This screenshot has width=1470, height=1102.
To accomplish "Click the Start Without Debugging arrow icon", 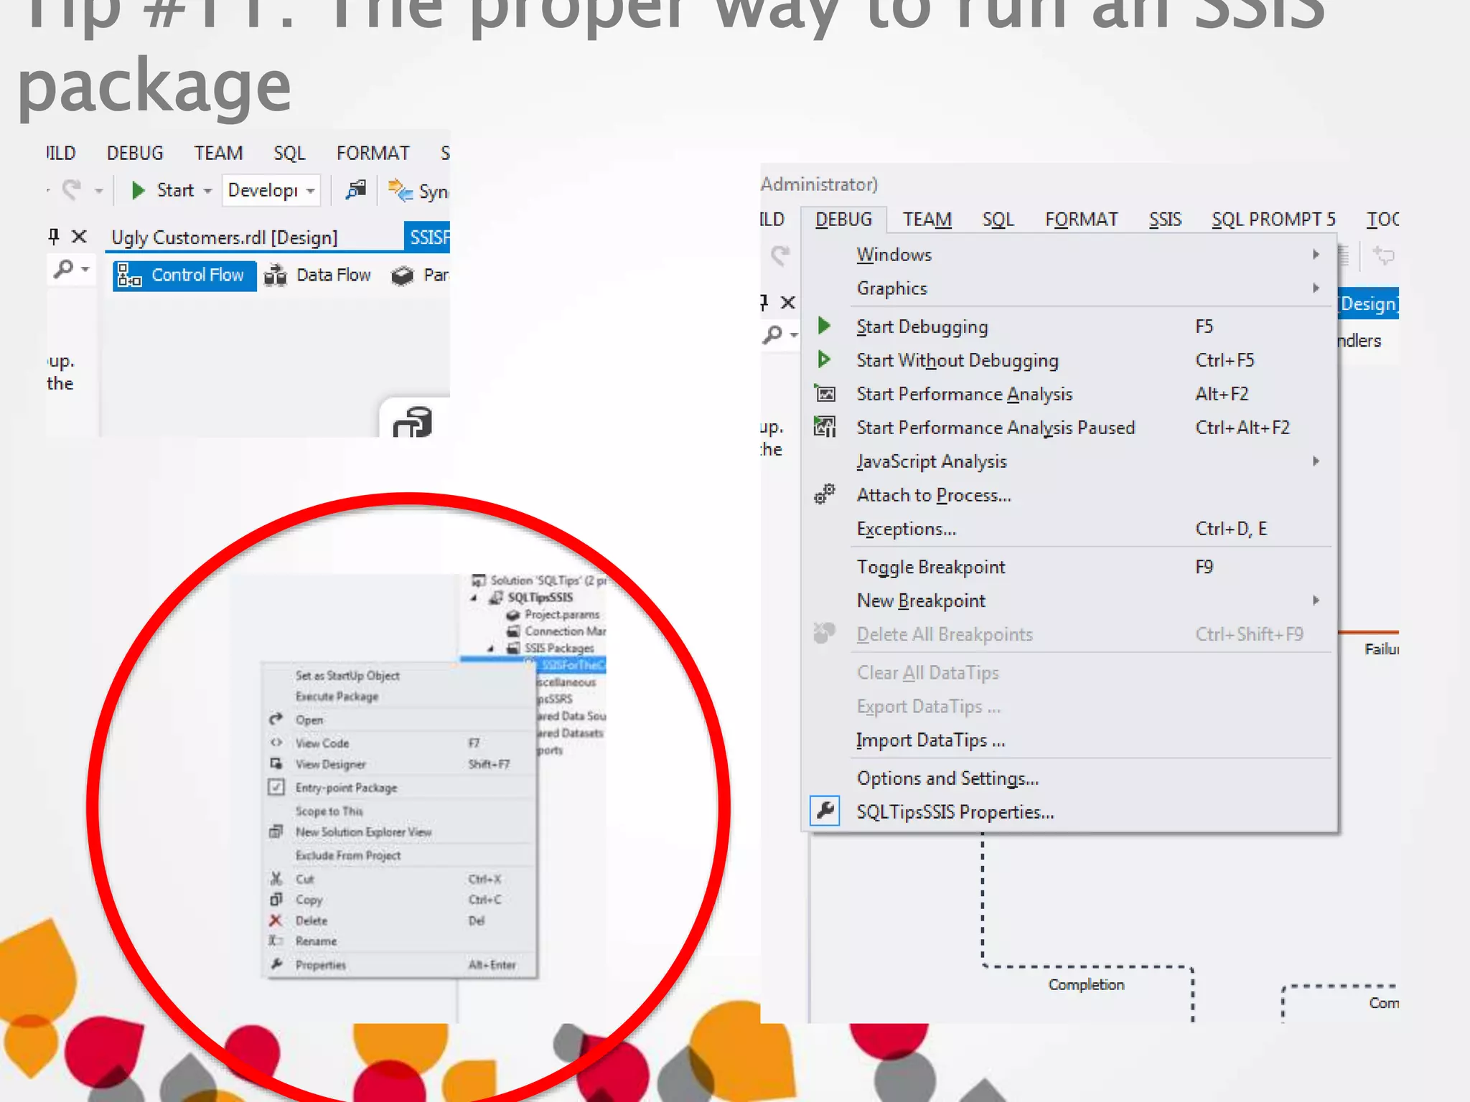I will tap(824, 359).
